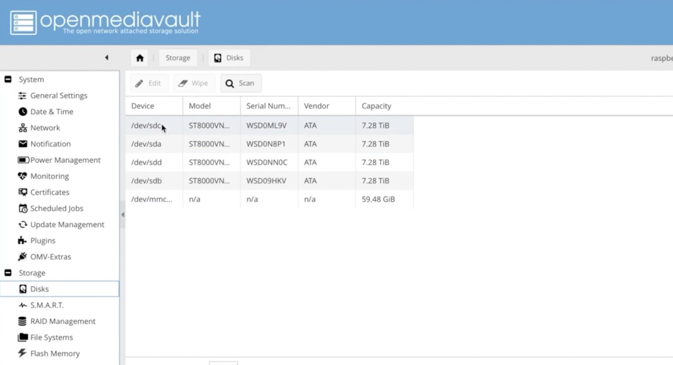Sort table by Capacity column header
Image resolution: width=673 pixels, height=365 pixels.
(x=376, y=106)
